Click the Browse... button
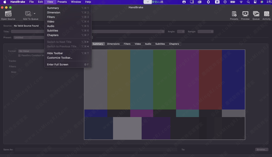272x157 pixels. [261, 150]
